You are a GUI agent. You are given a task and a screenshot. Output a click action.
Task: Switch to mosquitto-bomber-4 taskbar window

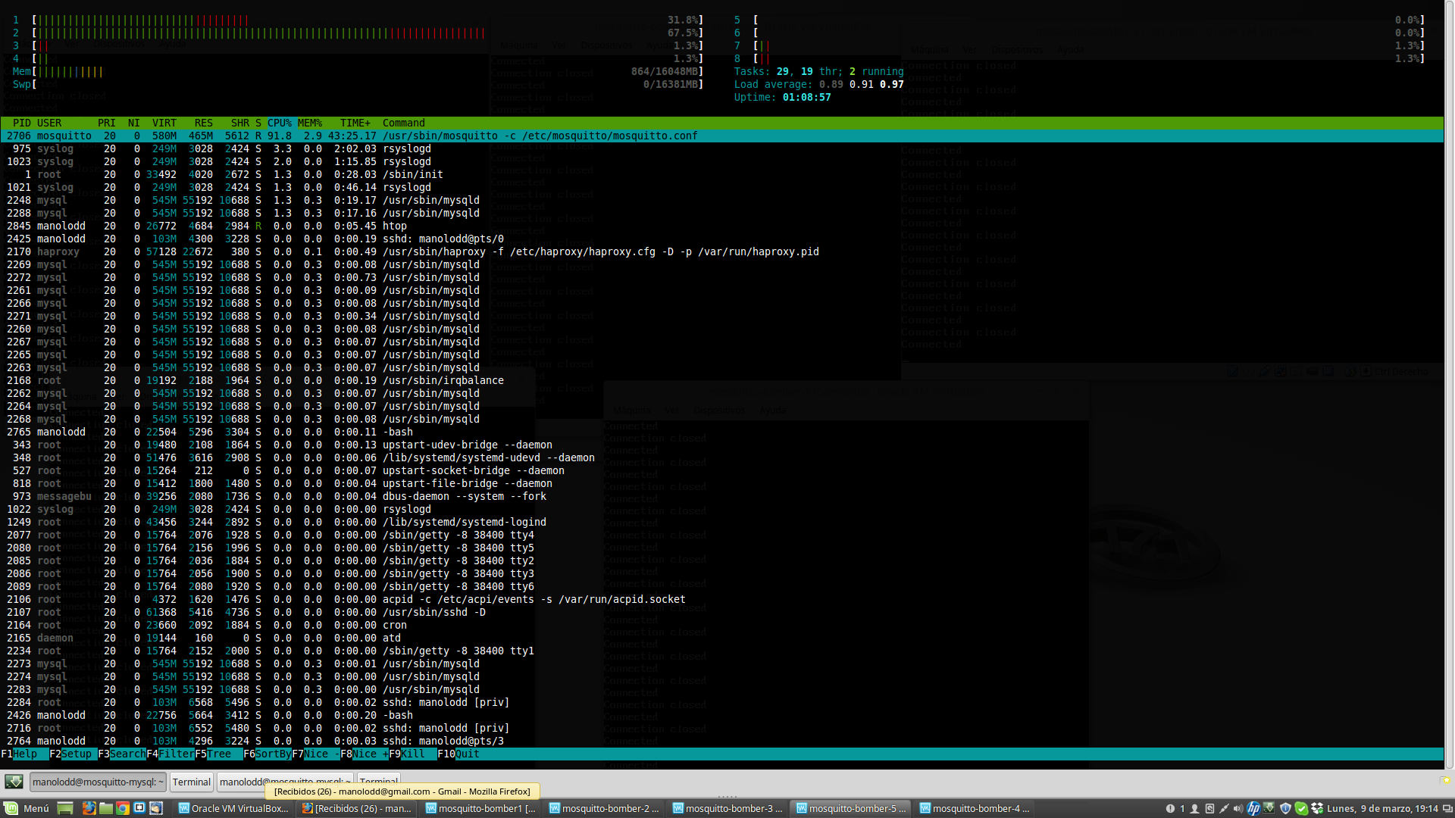coord(975,808)
